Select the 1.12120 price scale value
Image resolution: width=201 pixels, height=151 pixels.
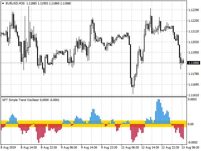click(194, 31)
